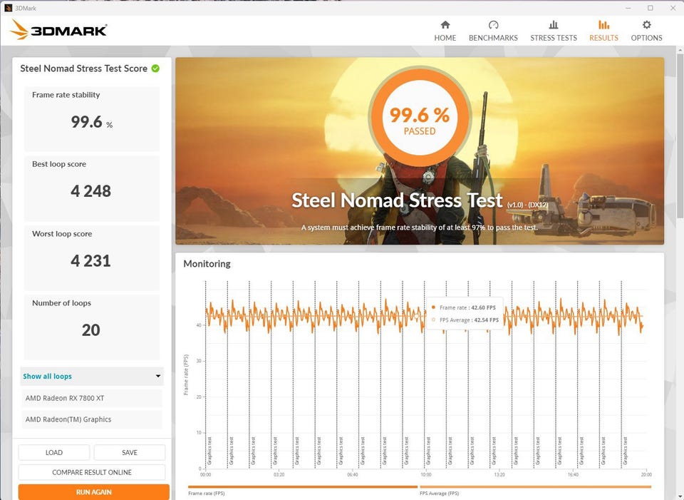Viewport: 684px width, 500px height.
Task: Click the 3DMark app icon in title bar
Action: (7, 8)
